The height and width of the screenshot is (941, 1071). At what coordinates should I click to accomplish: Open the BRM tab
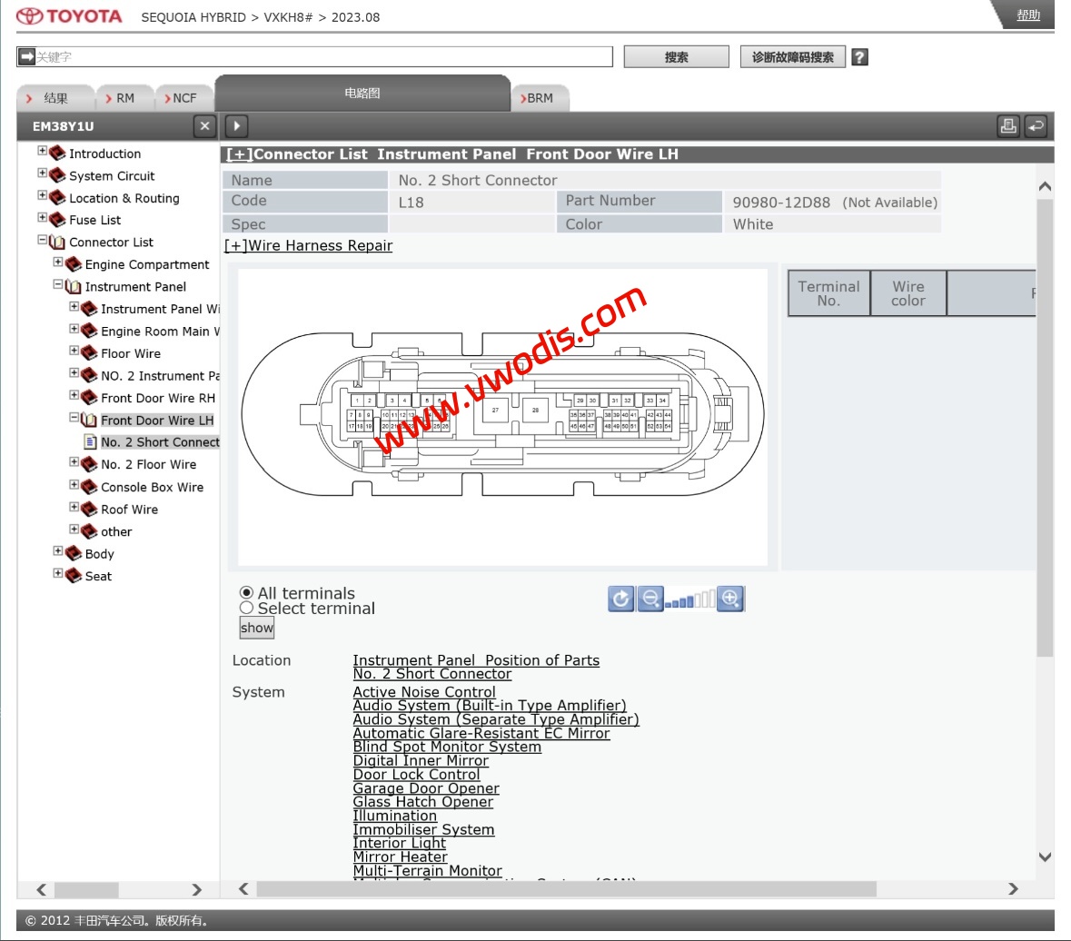[540, 98]
